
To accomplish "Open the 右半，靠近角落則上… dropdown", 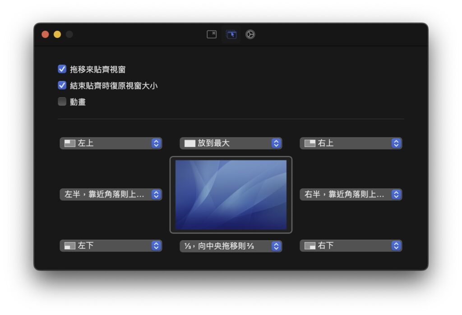I will 351,194.
